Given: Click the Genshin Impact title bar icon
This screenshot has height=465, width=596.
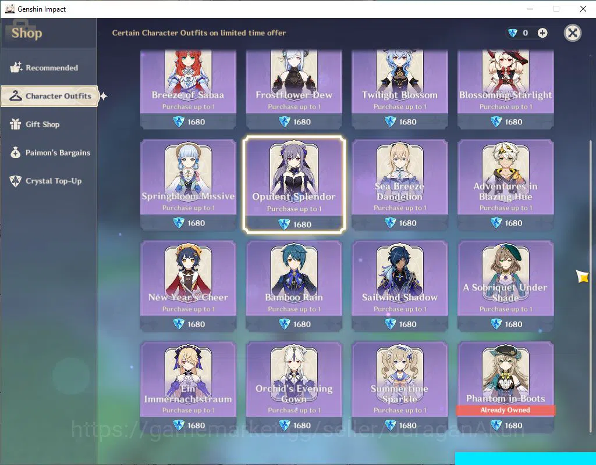Looking at the screenshot, I should point(10,9).
